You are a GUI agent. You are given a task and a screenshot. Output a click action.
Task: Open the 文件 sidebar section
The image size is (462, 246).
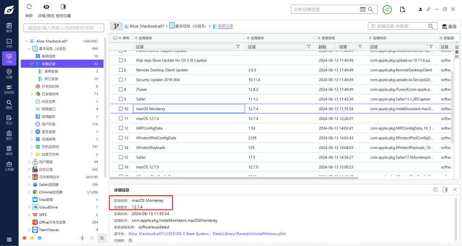coord(9,43)
